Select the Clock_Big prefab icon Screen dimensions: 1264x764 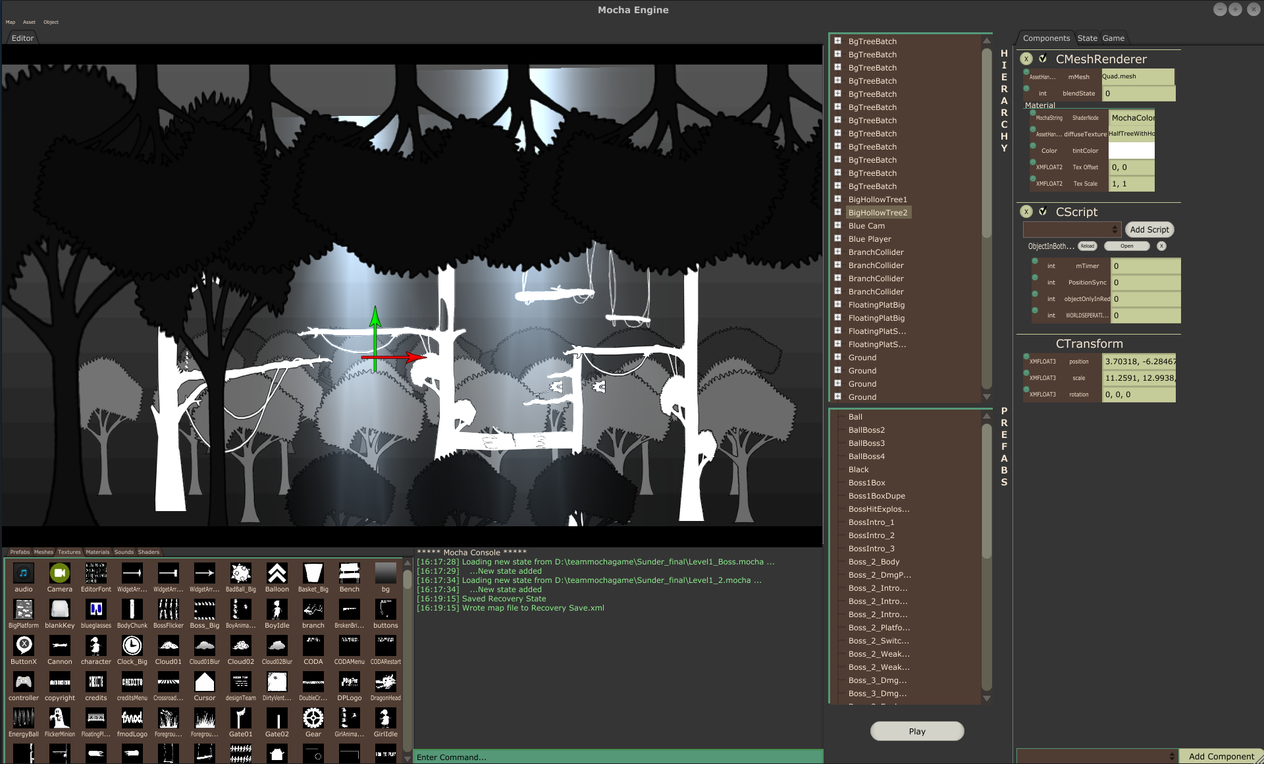tap(132, 645)
